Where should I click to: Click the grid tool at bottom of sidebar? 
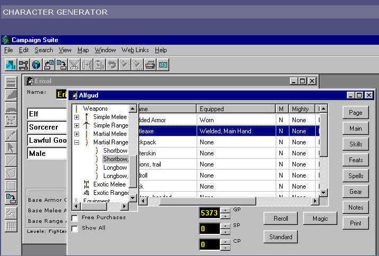point(11,226)
